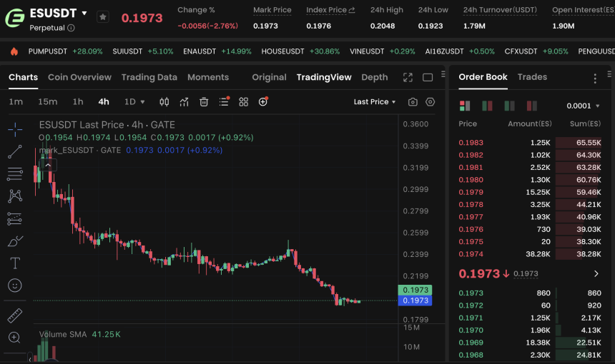Open SUIUSDT from the ticker bar
Screen dimensions: 615x364
(x=143, y=51)
